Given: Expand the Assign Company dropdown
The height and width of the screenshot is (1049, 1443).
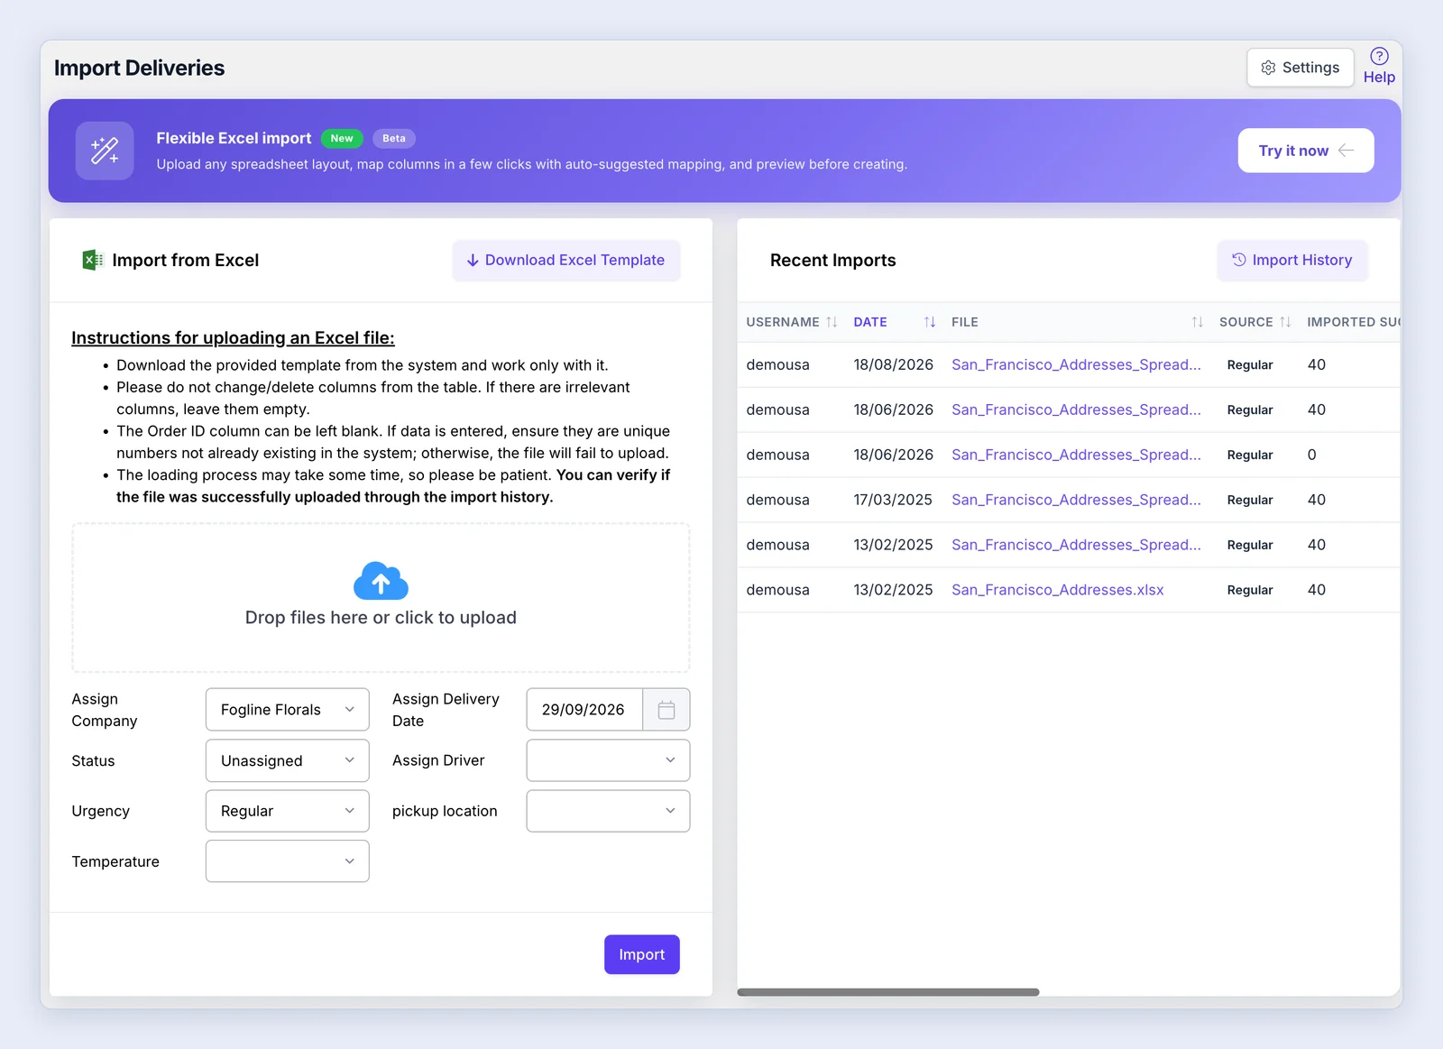Looking at the screenshot, I should tap(287, 710).
